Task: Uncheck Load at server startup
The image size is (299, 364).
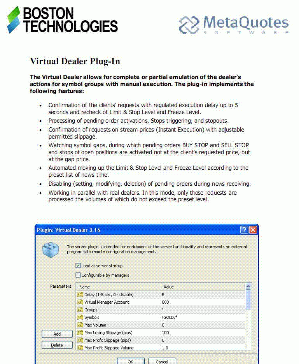Action: pos(78,266)
